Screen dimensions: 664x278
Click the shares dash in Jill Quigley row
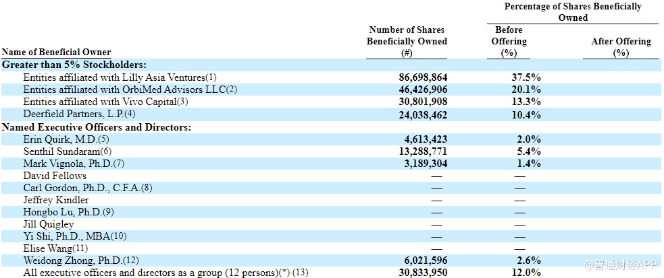[x=436, y=225]
